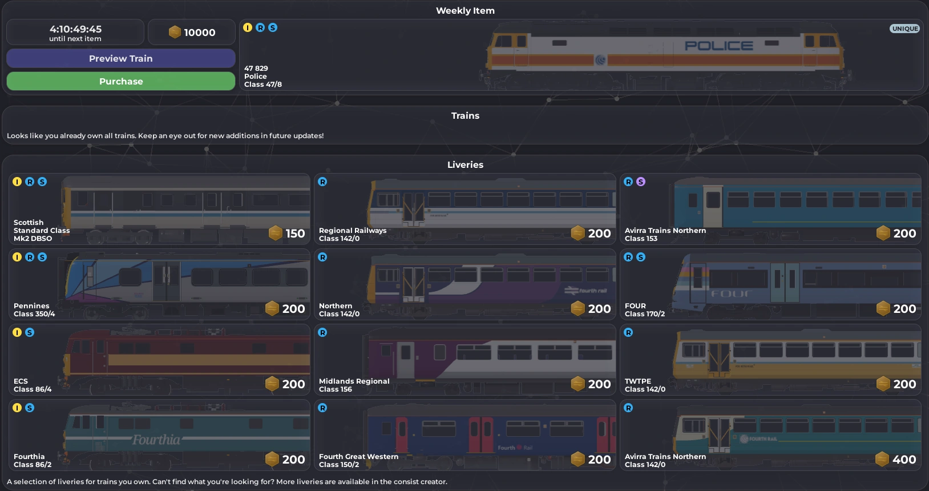The width and height of the screenshot is (929, 491).
Task: Click the 'Fourth Great Western Class 150/2' label
Action: (x=359, y=460)
